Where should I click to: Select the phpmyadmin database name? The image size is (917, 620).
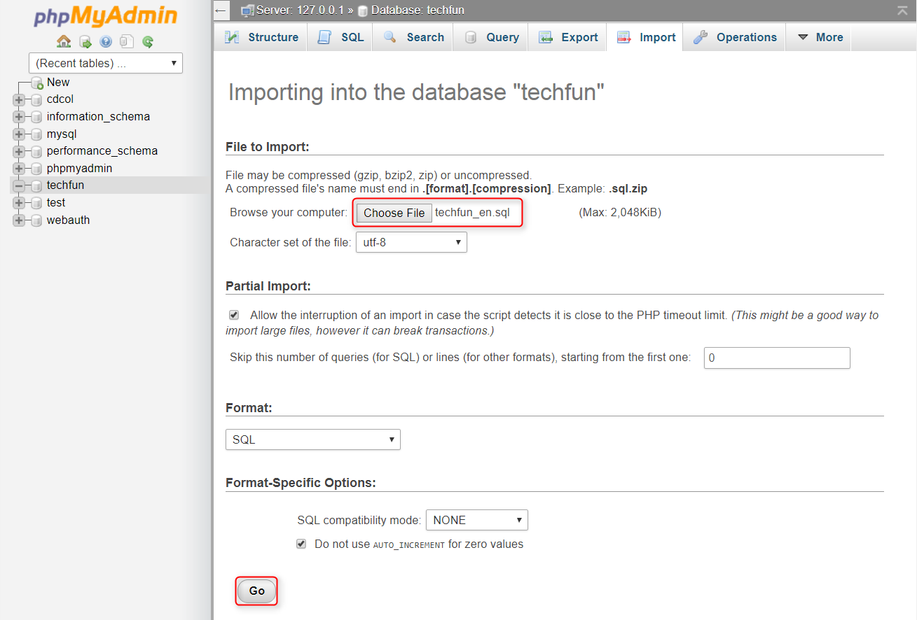pos(79,169)
